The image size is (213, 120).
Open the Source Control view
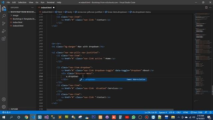(x=4, y=23)
